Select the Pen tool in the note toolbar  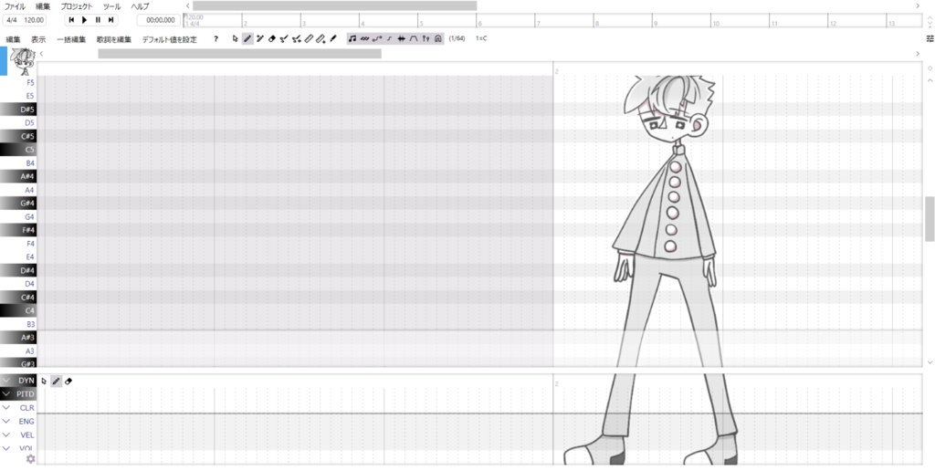247,38
